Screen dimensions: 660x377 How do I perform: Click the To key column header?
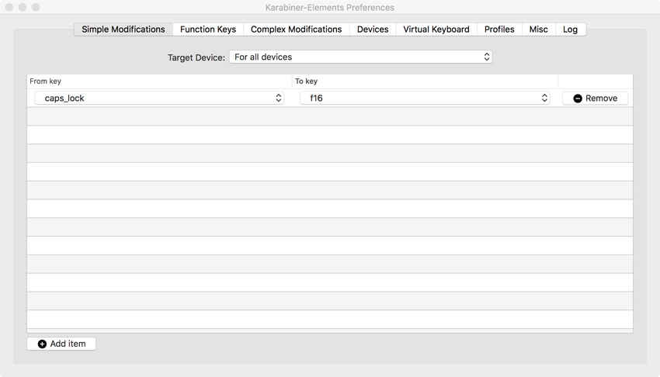tap(425, 81)
